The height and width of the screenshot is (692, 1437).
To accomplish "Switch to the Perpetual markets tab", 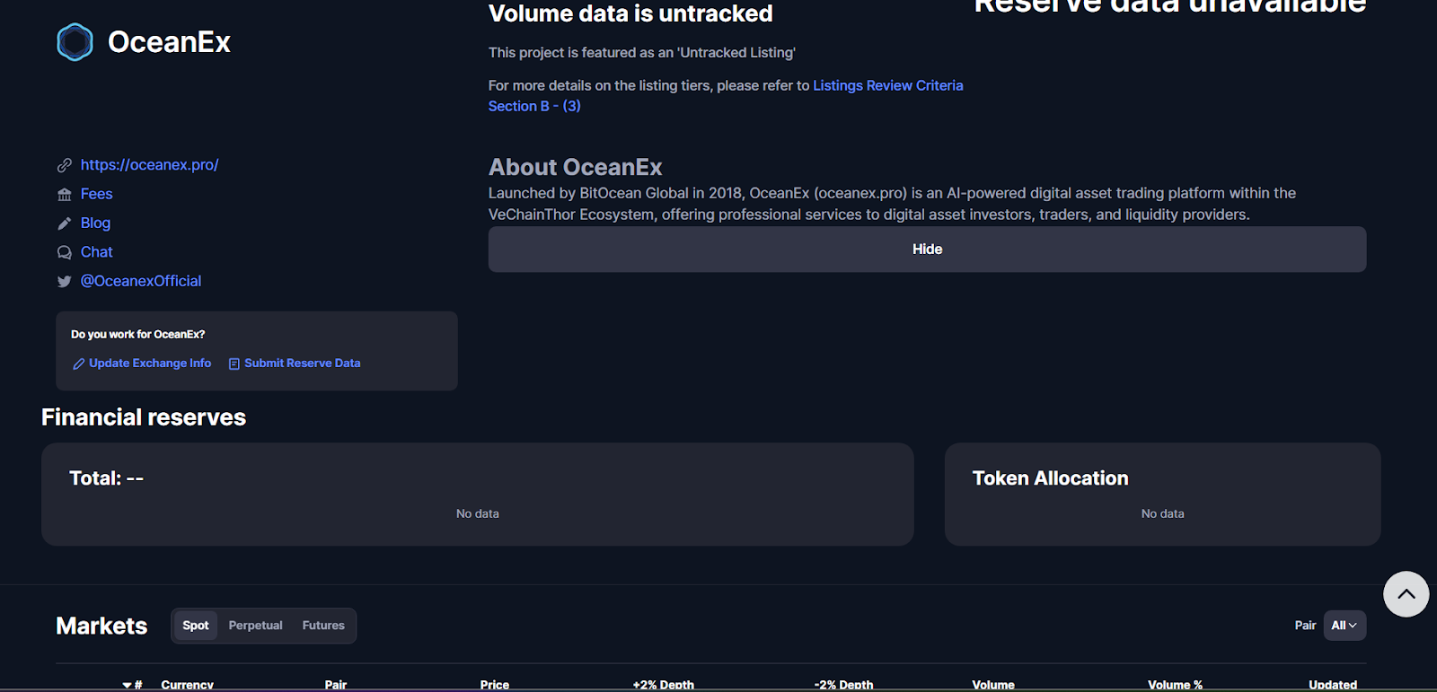I will pyautogui.click(x=256, y=626).
